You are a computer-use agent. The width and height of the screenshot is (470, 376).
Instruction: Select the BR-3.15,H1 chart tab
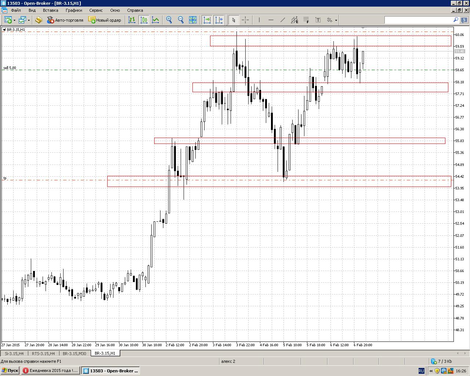[105, 353]
